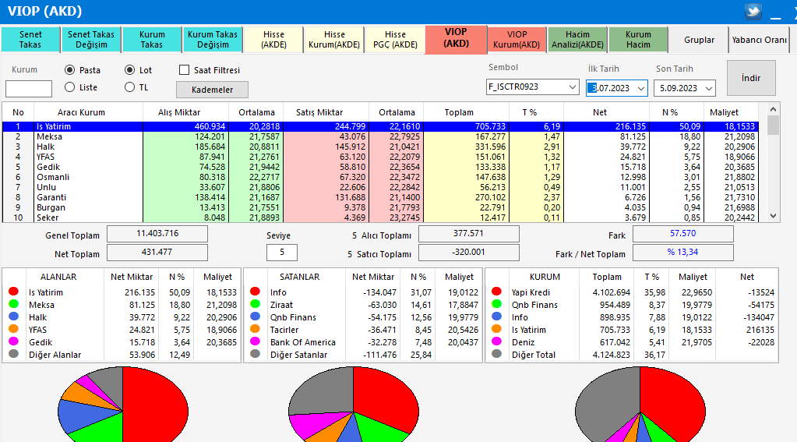Click orange swatch next to Tacirler
This screenshot has width=797, height=442.
pyautogui.click(x=256, y=329)
